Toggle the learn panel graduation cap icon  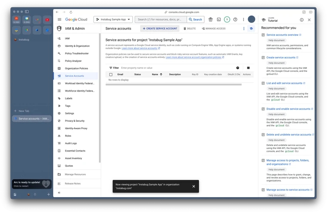coord(251,28)
